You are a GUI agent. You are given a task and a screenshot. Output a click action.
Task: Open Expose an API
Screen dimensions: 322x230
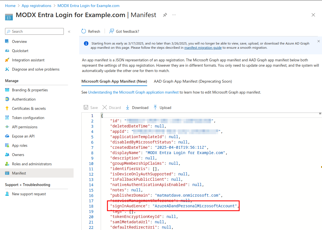coord(23,136)
